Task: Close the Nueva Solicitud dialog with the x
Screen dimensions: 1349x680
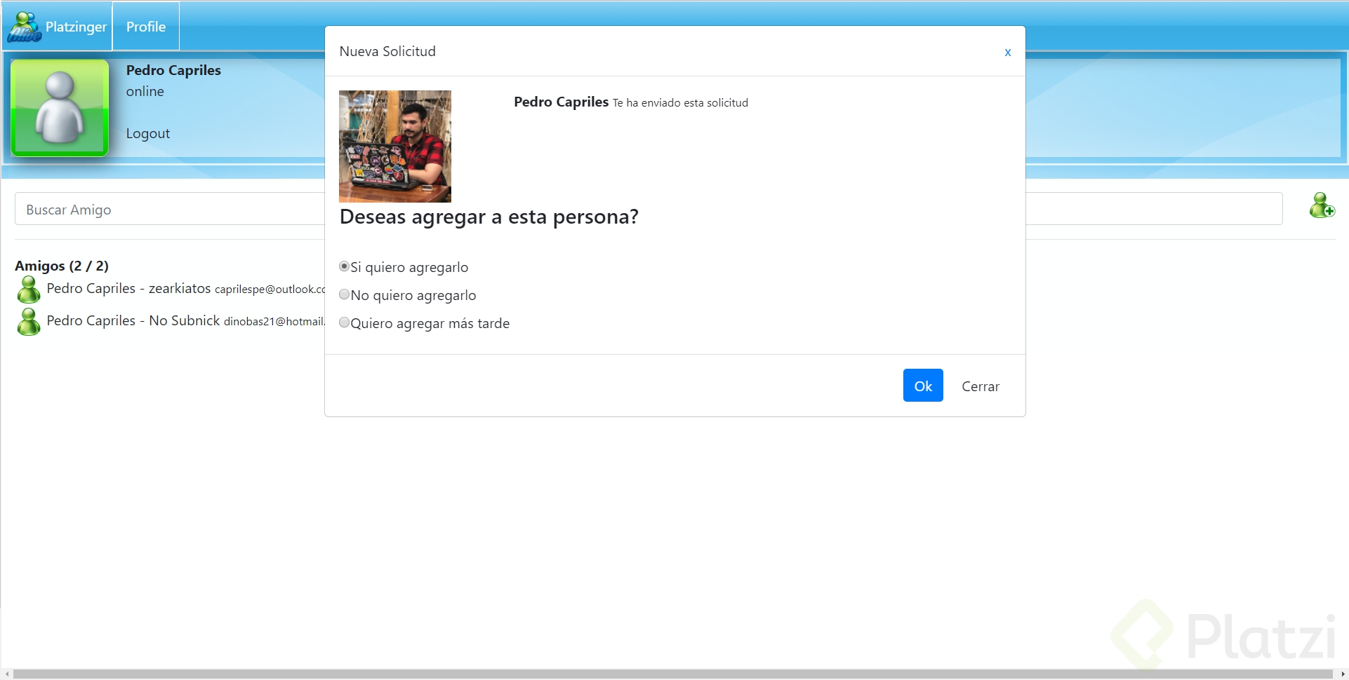Action: (x=1008, y=52)
